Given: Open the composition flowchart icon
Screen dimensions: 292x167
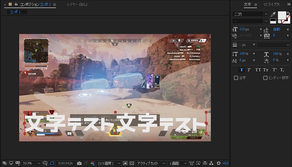Looking at the screenshot, I should coord(211,163).
